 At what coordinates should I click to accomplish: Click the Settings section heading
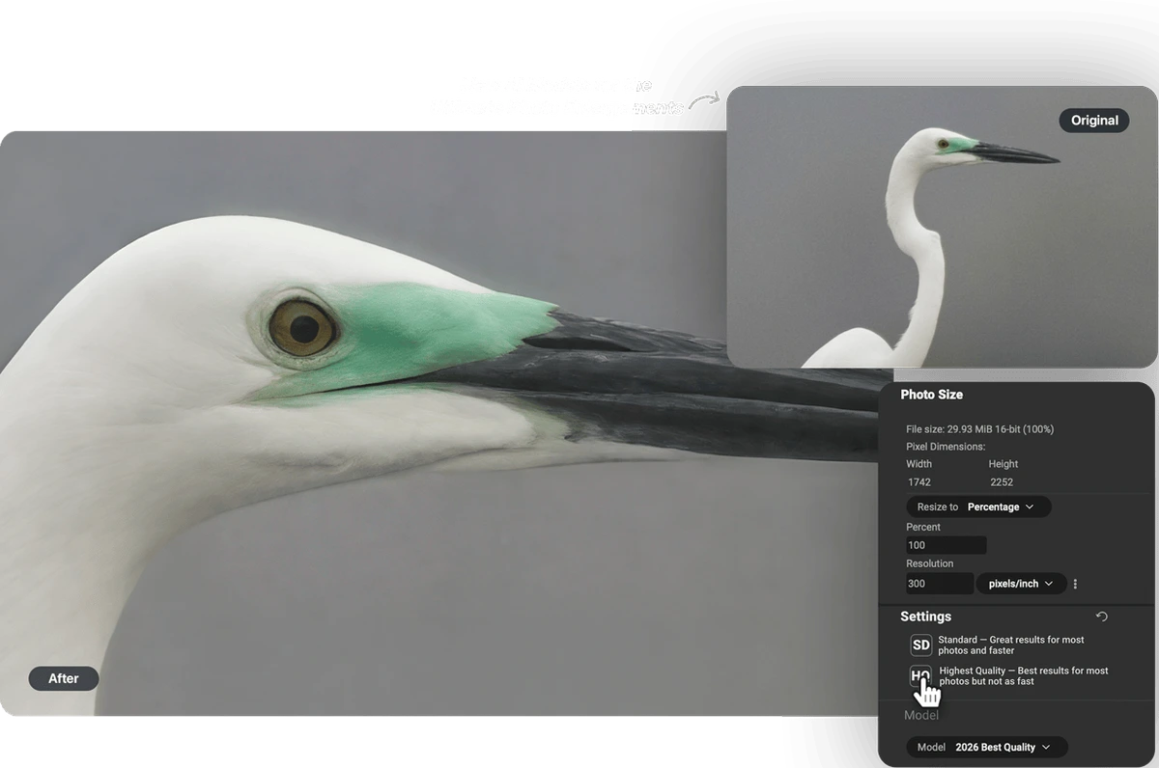[x=925, y=617]
